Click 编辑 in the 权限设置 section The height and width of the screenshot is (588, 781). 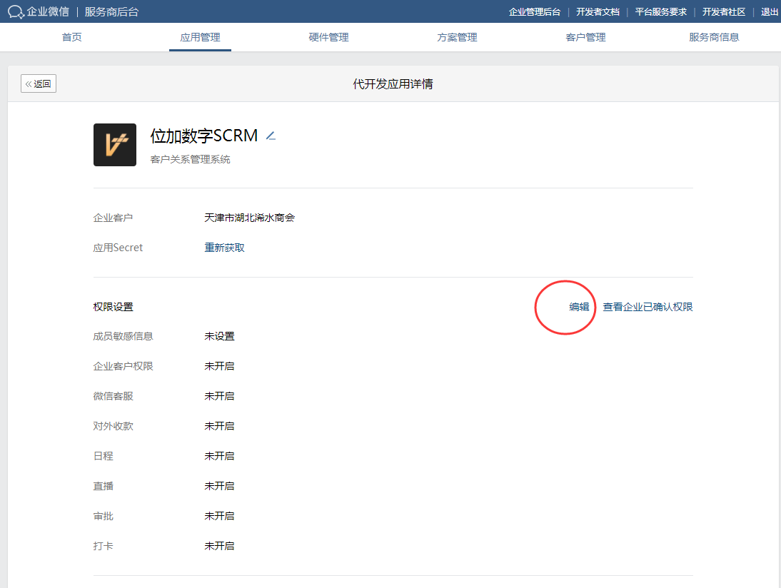pyautogui.click(x=579, y=307)
